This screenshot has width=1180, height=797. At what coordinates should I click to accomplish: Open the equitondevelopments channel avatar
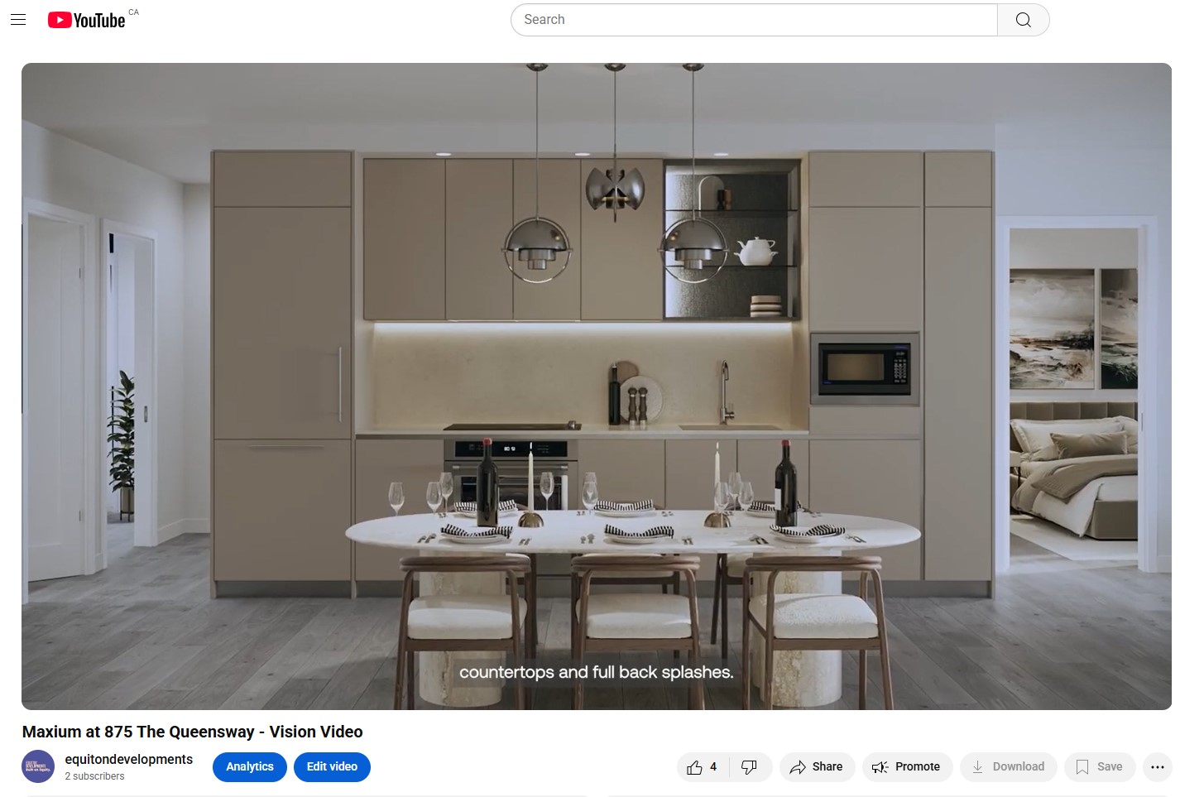tap(38, 767)
